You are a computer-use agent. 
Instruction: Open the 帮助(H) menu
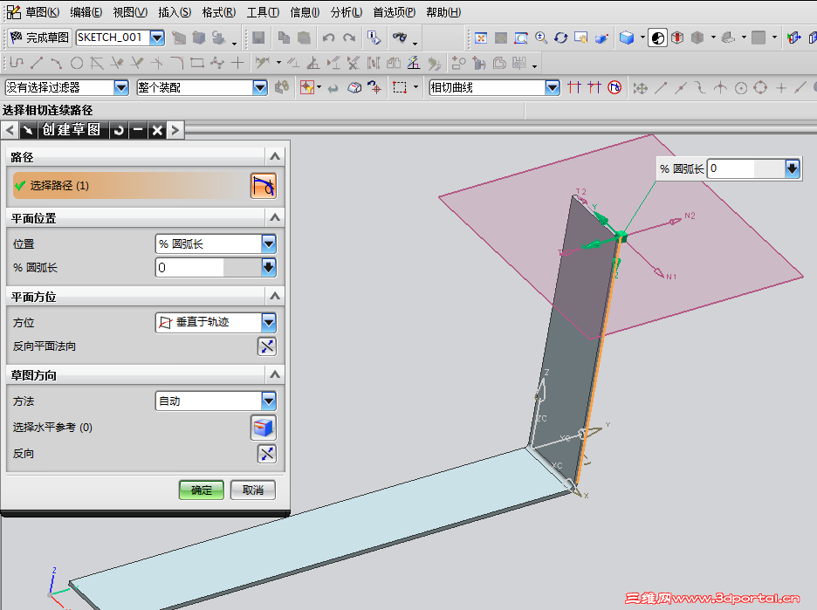pos(443,12)
